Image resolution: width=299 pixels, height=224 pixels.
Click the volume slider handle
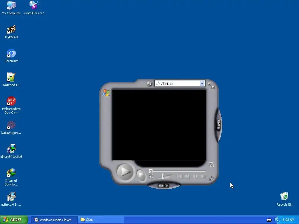click(163, 176)
